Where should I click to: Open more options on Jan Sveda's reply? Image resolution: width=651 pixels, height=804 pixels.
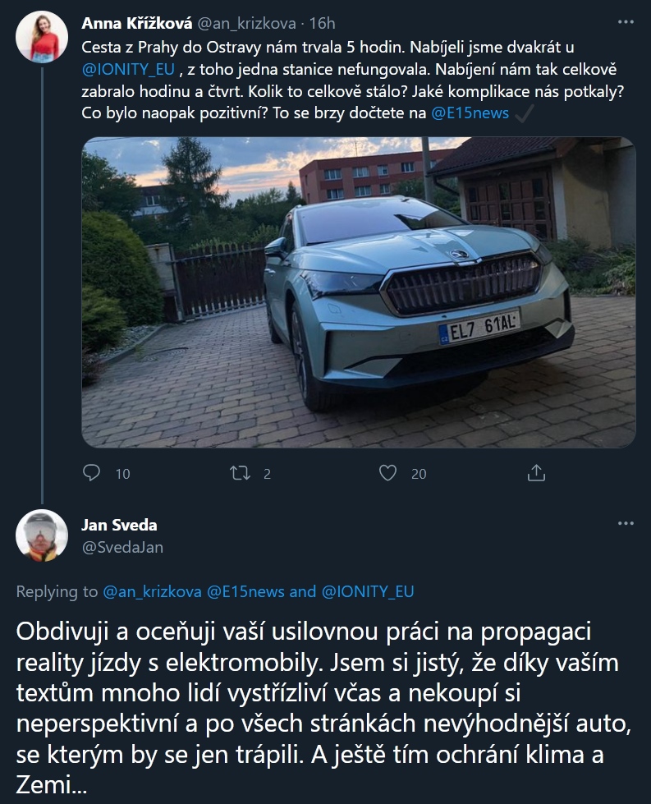pyautogui.click(x=625, y=523)
